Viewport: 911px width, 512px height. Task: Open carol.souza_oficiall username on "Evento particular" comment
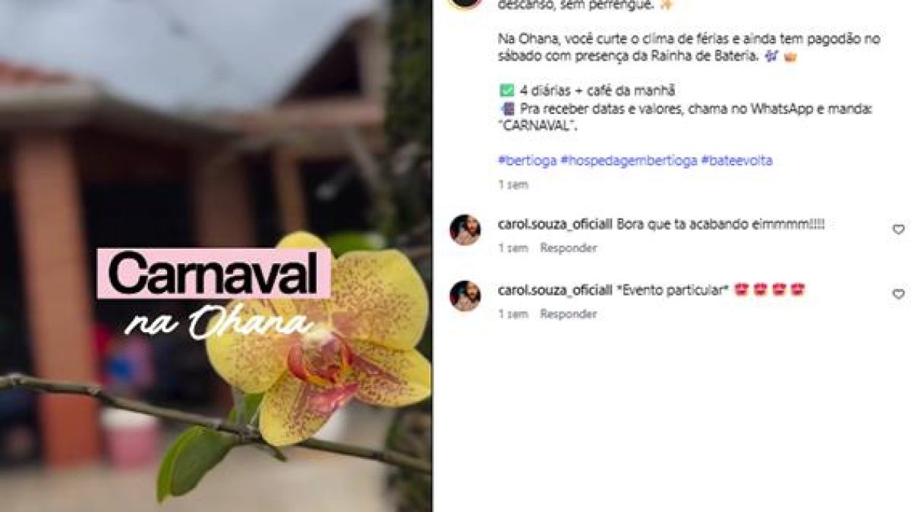click(x=555, y=290)
